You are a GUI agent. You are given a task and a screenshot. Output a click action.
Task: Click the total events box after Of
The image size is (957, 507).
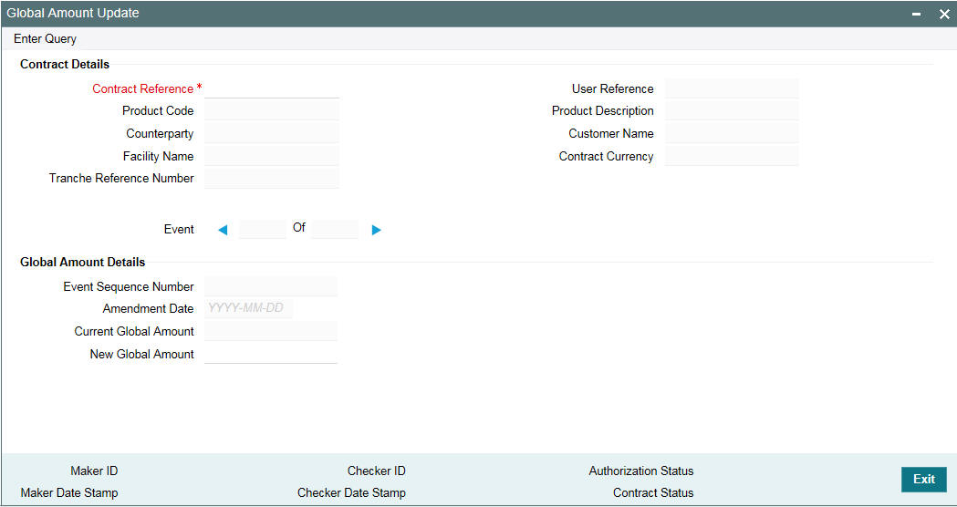point(335,230)
